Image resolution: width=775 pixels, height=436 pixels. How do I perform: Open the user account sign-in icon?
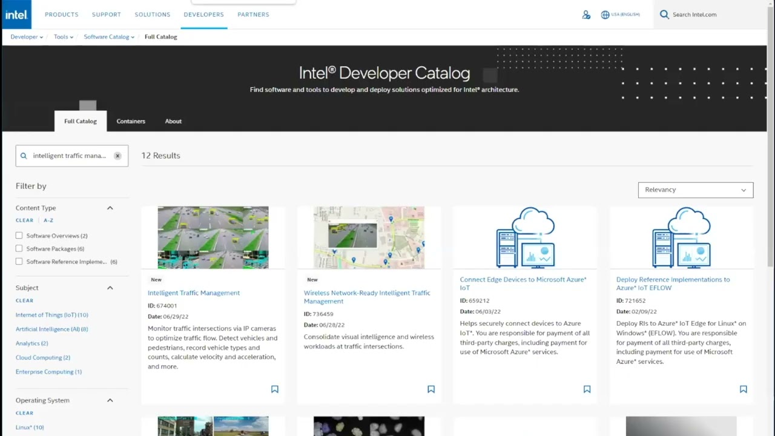pos(586,15)
